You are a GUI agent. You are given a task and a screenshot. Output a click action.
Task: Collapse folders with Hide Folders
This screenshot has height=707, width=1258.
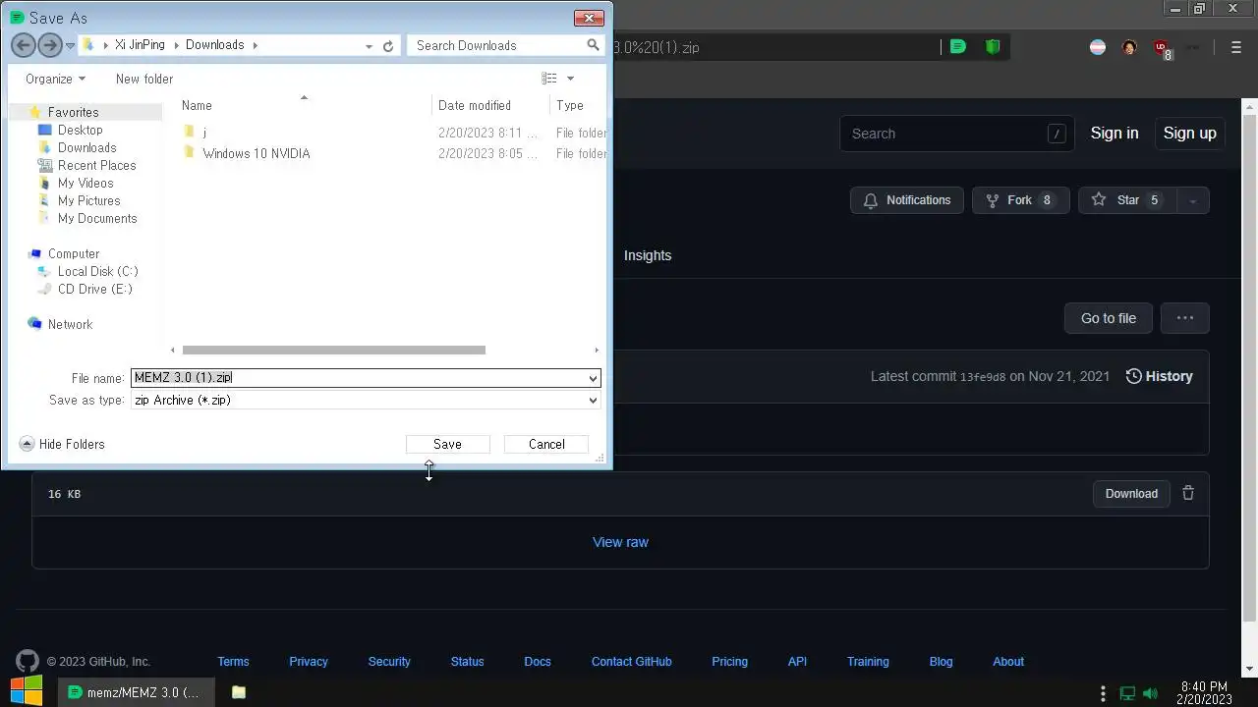(x=62, y=444)
